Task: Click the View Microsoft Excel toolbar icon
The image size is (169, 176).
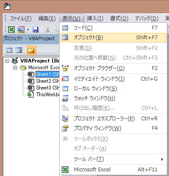Action: [x=11, y=30]
